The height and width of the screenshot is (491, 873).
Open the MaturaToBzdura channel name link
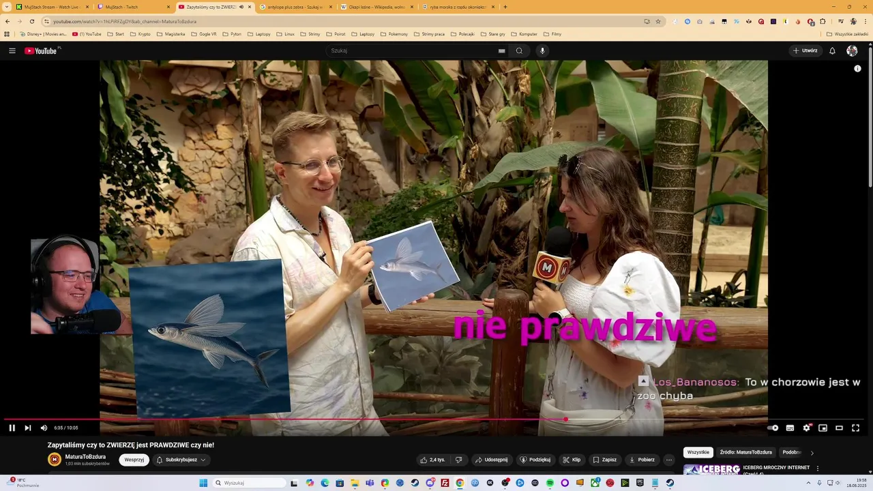tap(85, 457)
